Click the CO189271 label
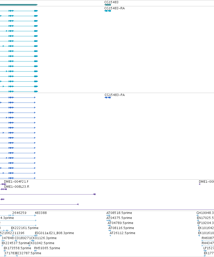The width and height of the screenshot is (214, 257). click(x=23, y=238)
